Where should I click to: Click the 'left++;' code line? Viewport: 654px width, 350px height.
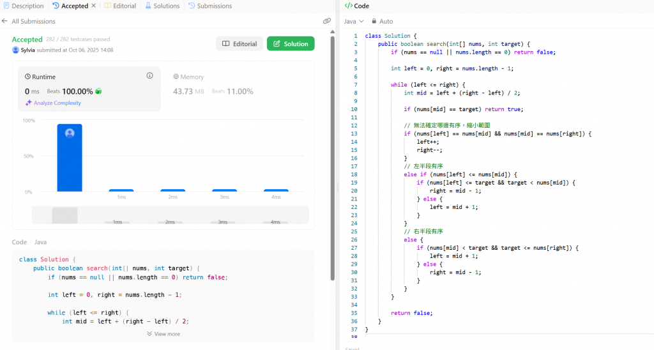pyautogui.click(x=428, y=142)
